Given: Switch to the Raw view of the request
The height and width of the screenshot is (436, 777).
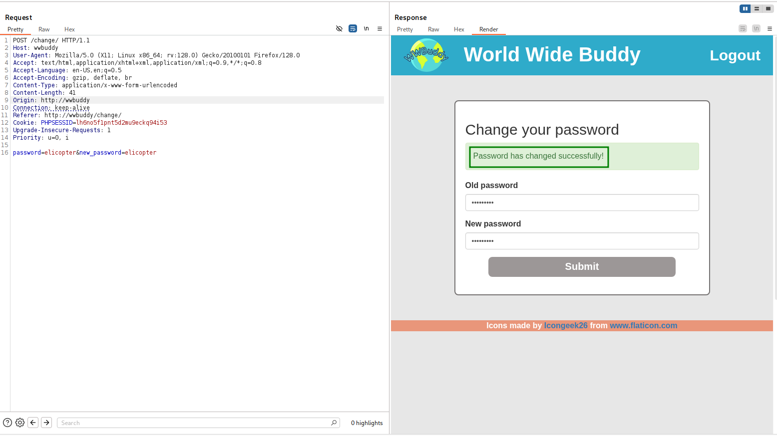Looking at the screenshot, I should coord(43,29).
